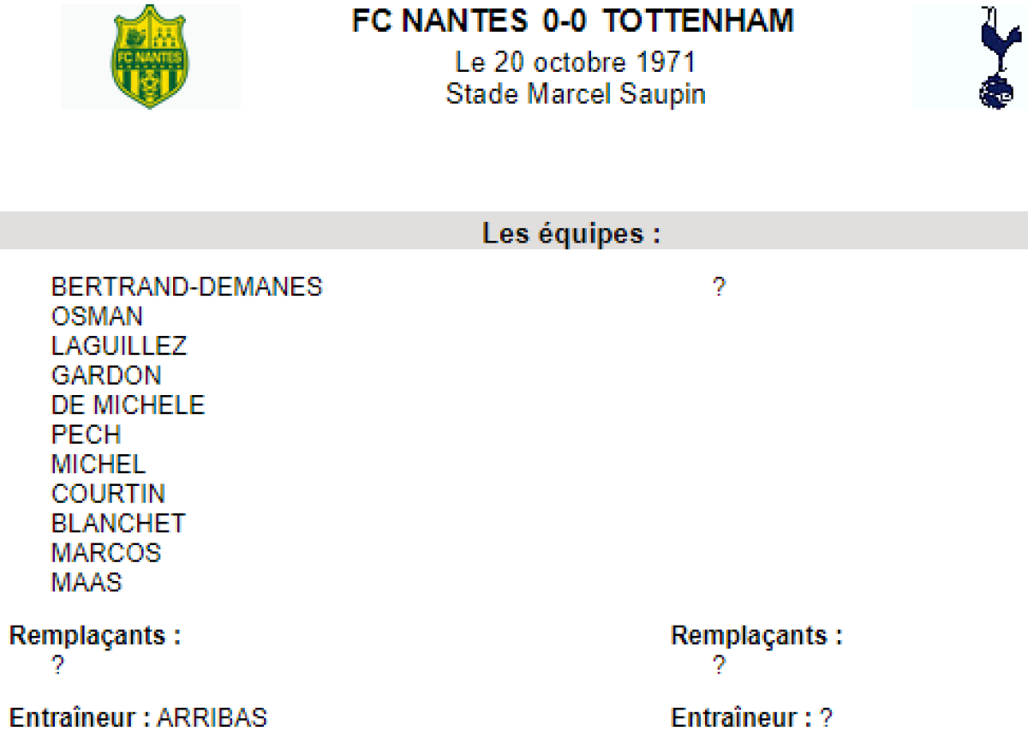This screenshot has height=731, width=1028.
Task: Select player MAAS
Action: (x=87, y=583)
